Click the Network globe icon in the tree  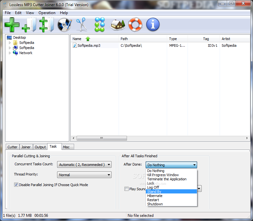15,53
